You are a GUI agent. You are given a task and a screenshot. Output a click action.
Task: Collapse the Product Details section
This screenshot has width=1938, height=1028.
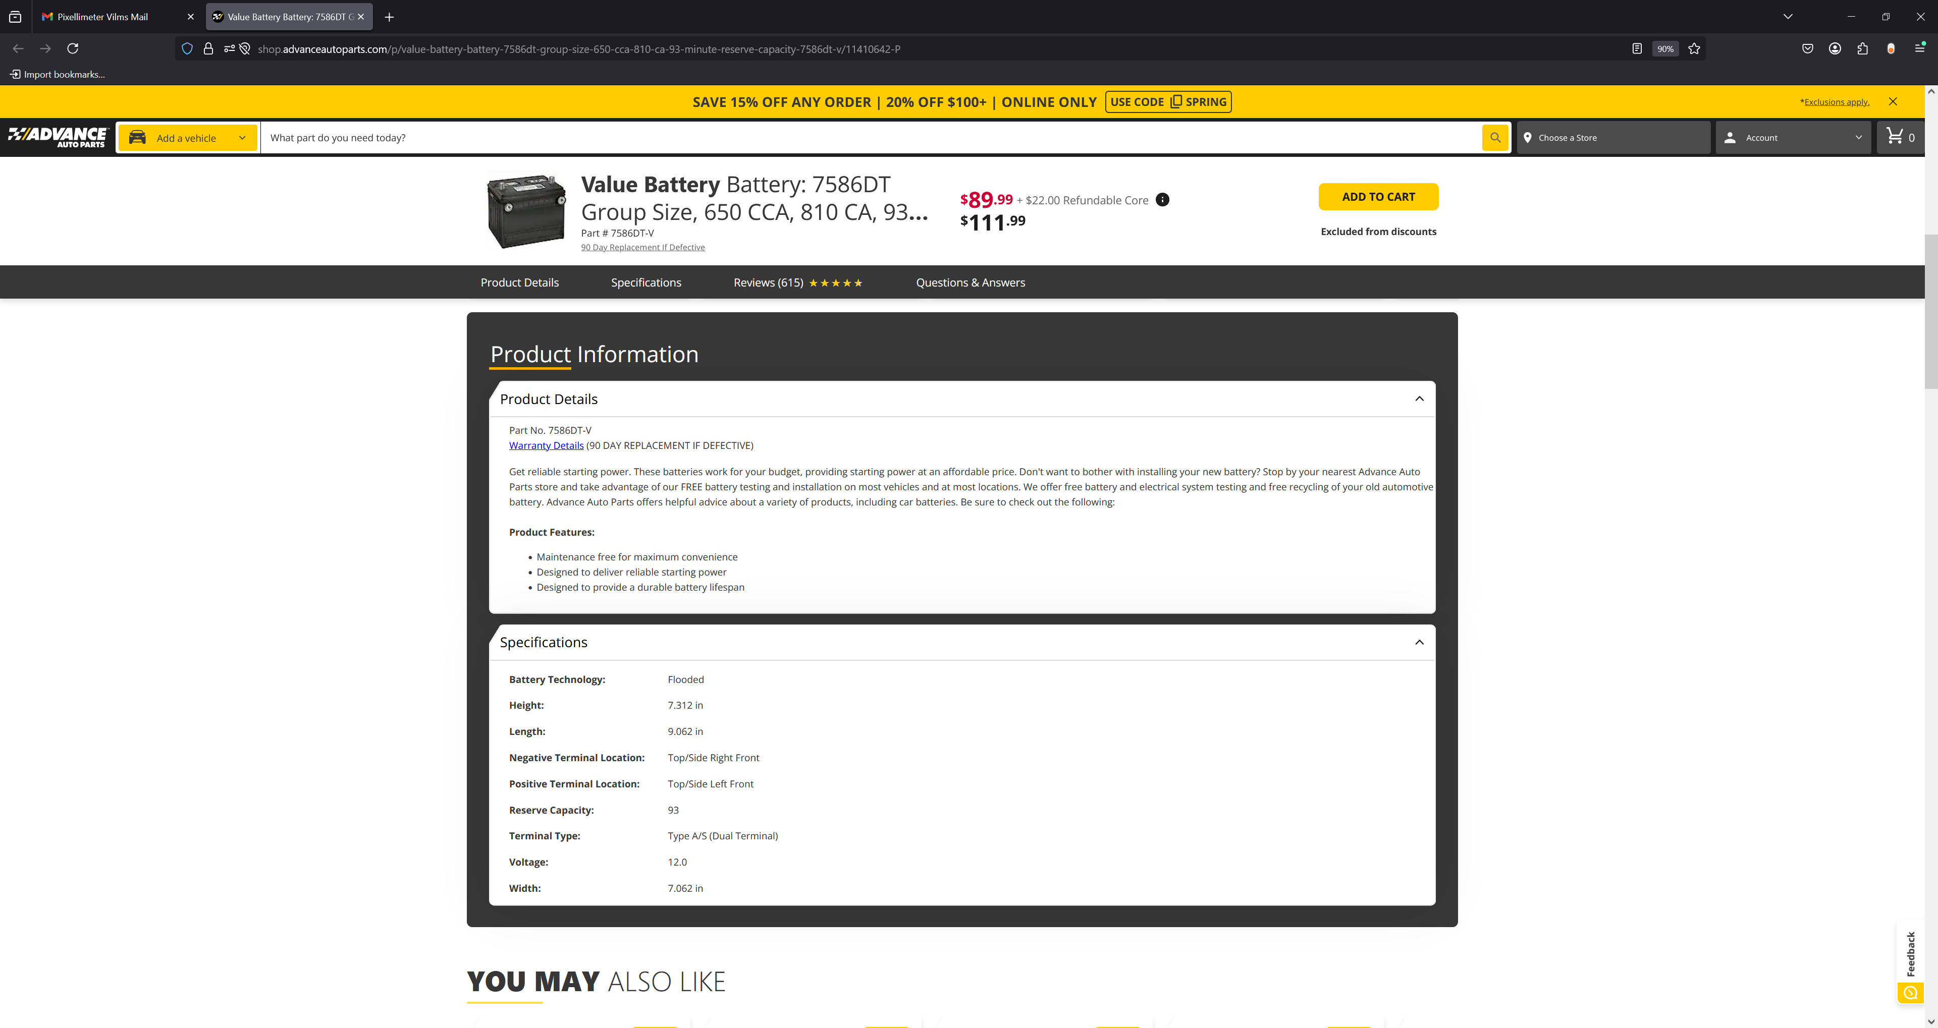[x=1419, y=398]
